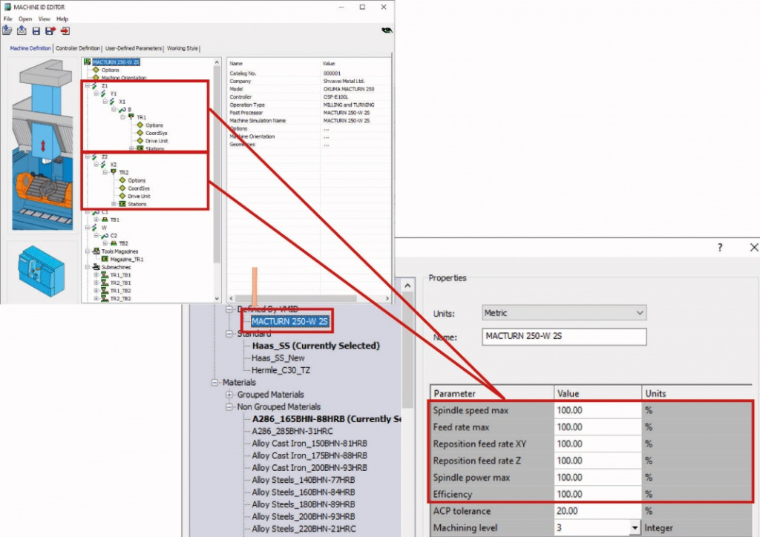Screen dimensions: 760x537
Task: Click the red Exit arrow toolbar icon
Action: coord(65,31)
